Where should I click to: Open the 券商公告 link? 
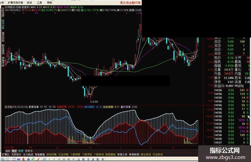[x=122, y=155]
